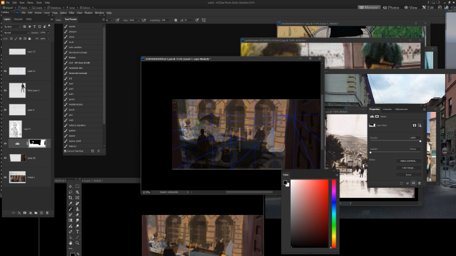Toggle Current Tool Only checkbox
The image size is (456, 256).
coord(65,151)
